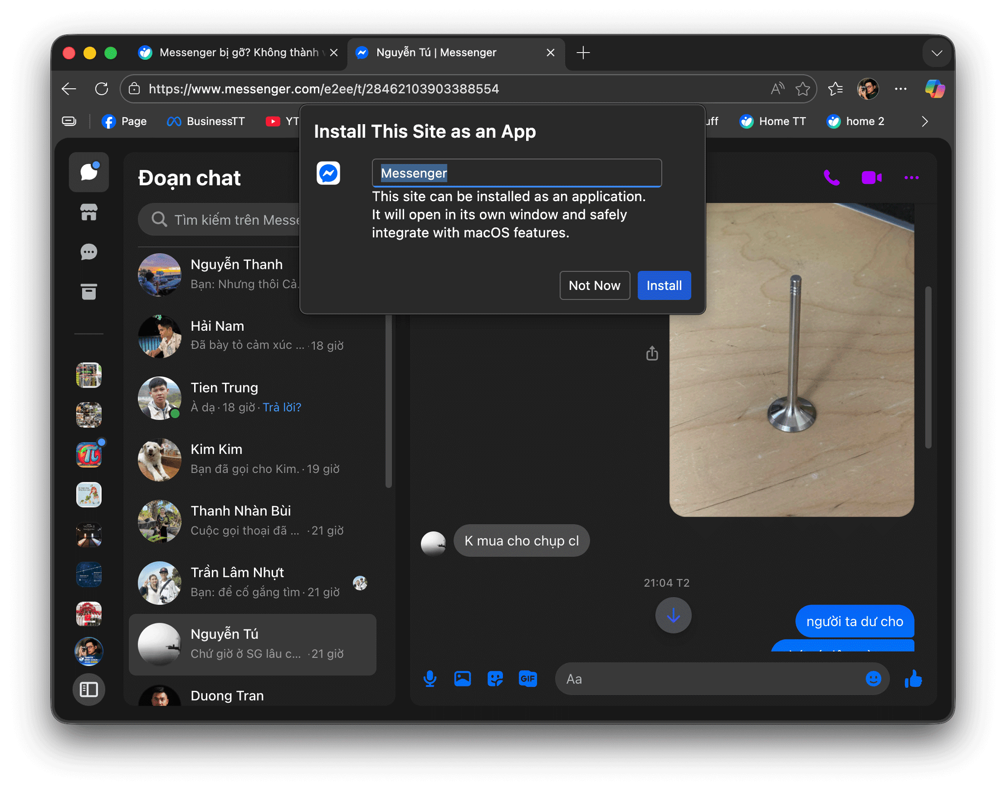
Task: Open the GIF picker
Action: [528, 679]
